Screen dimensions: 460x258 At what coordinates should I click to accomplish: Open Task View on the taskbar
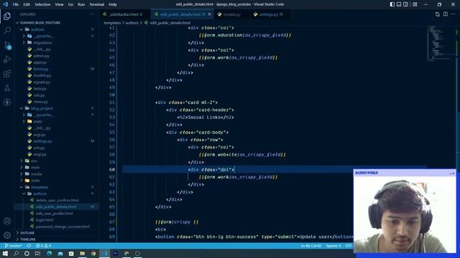[37, 253]
